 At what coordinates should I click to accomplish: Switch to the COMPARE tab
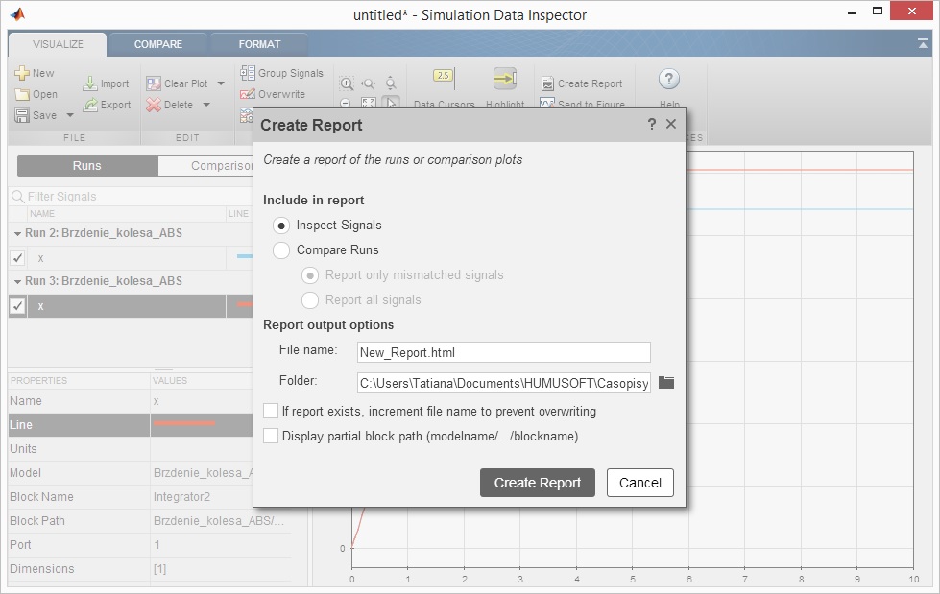[x=158, y=44]
